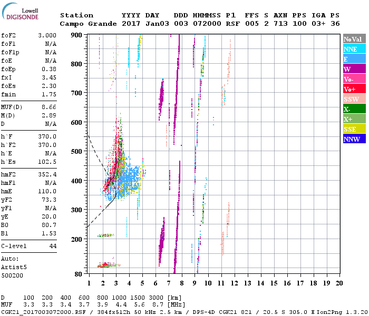
Task: Click the fxI value 3.45
Action: (49, 77)
